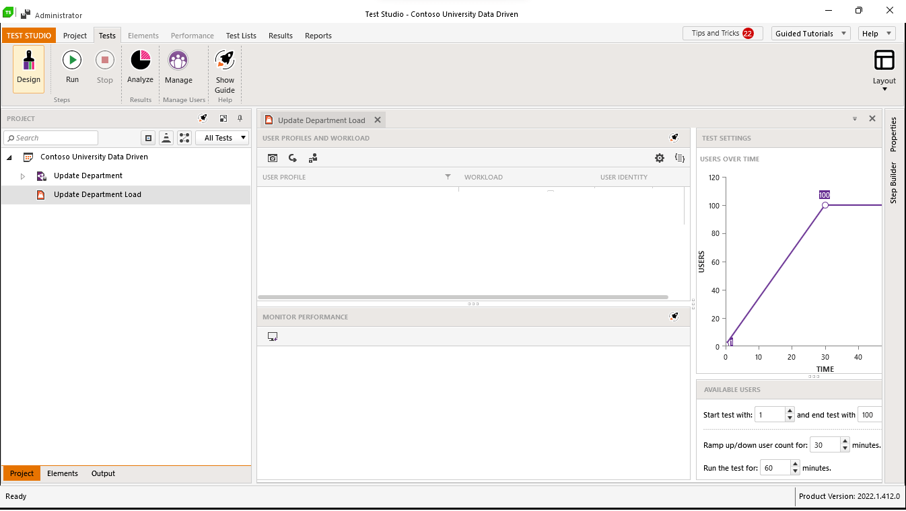This screenshot has width=906, height=511.
Task: Open the Properties side panel tab
Action: point(894,134)
